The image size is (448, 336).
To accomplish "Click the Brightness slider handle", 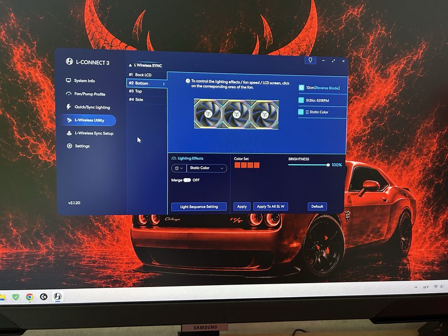I will (x=328, y=165).
